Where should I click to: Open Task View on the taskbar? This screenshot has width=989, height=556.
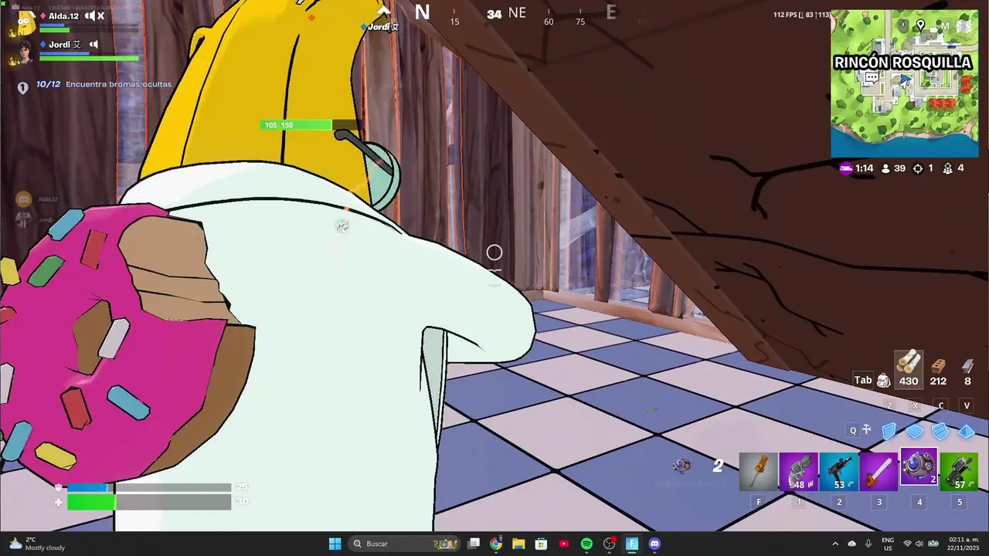tap(474, 544)
